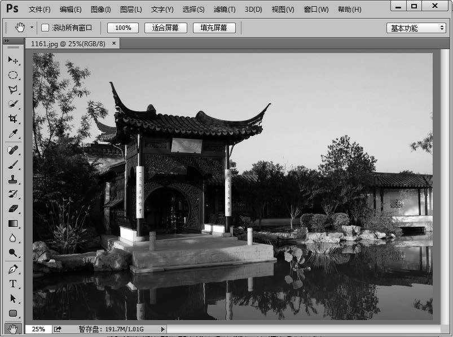The height and width of the screenshot is (337, 453).
Task: Click the 25% zoom level field
Action: point(38,329)
